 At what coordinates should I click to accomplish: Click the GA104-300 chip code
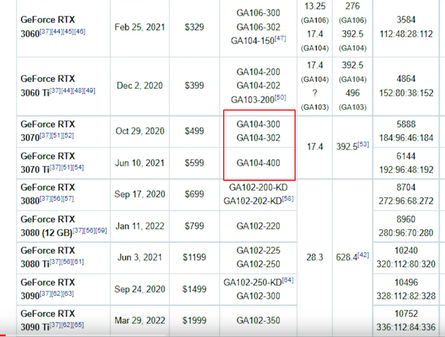pos(258,124)
